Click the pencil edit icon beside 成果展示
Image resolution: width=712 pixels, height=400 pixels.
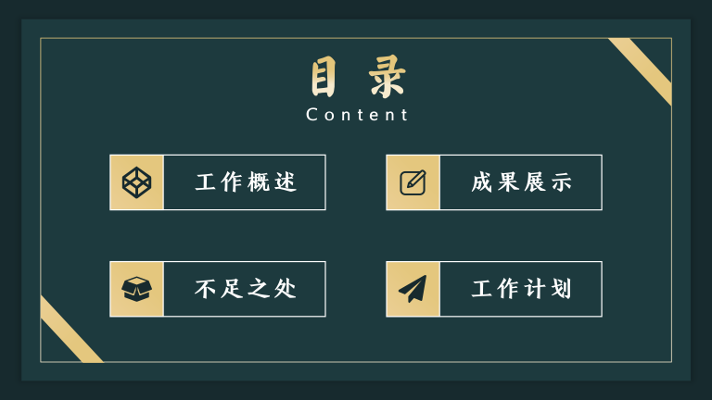click(413, 182)
